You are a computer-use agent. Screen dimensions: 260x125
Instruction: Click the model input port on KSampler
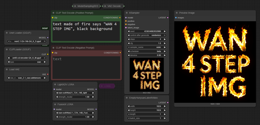(x=126, y=18)
